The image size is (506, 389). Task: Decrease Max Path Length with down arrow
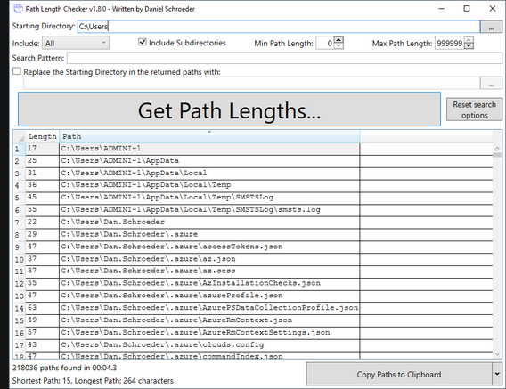click(469, 45)
